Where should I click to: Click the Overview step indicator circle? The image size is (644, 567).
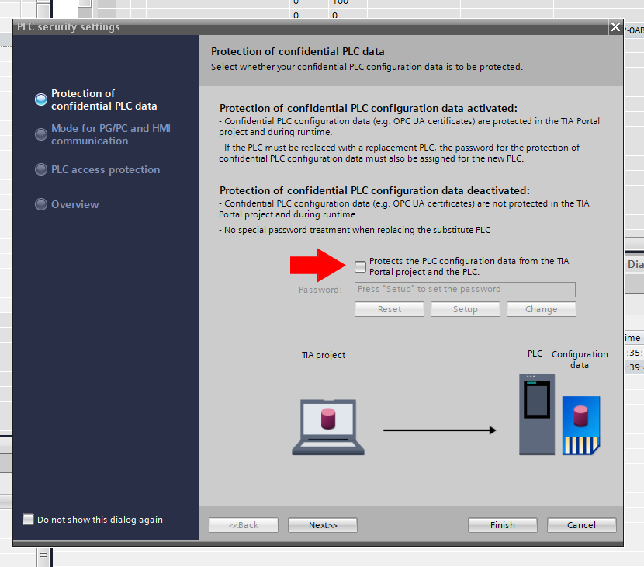point(40,205)
